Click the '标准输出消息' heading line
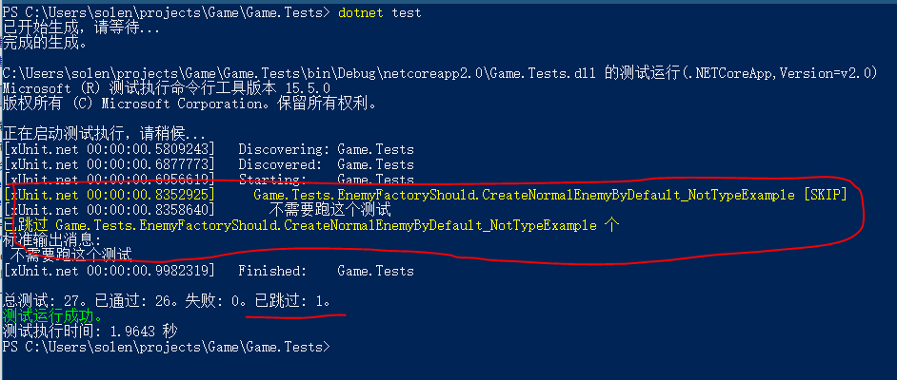The width and height of the screenshot is (897, 380). pyautogui.click(x=52, y=240)
